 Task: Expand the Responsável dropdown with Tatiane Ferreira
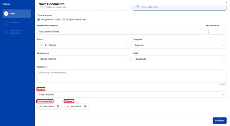pos(84,59)
